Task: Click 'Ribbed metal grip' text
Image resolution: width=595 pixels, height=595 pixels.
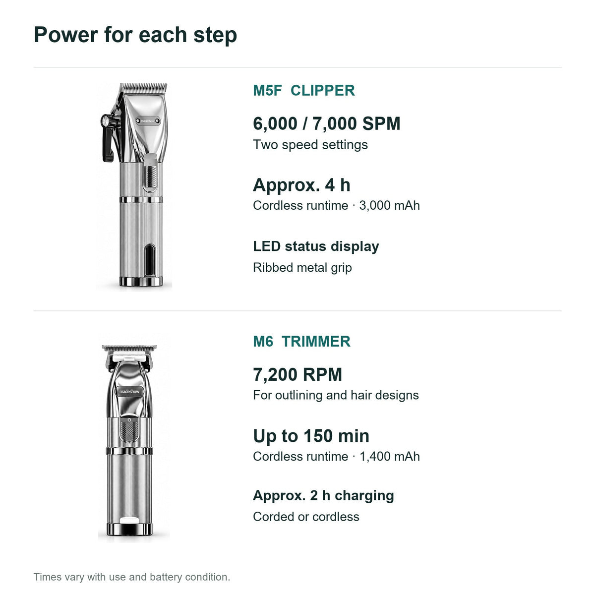Action: tap(302, 268)
